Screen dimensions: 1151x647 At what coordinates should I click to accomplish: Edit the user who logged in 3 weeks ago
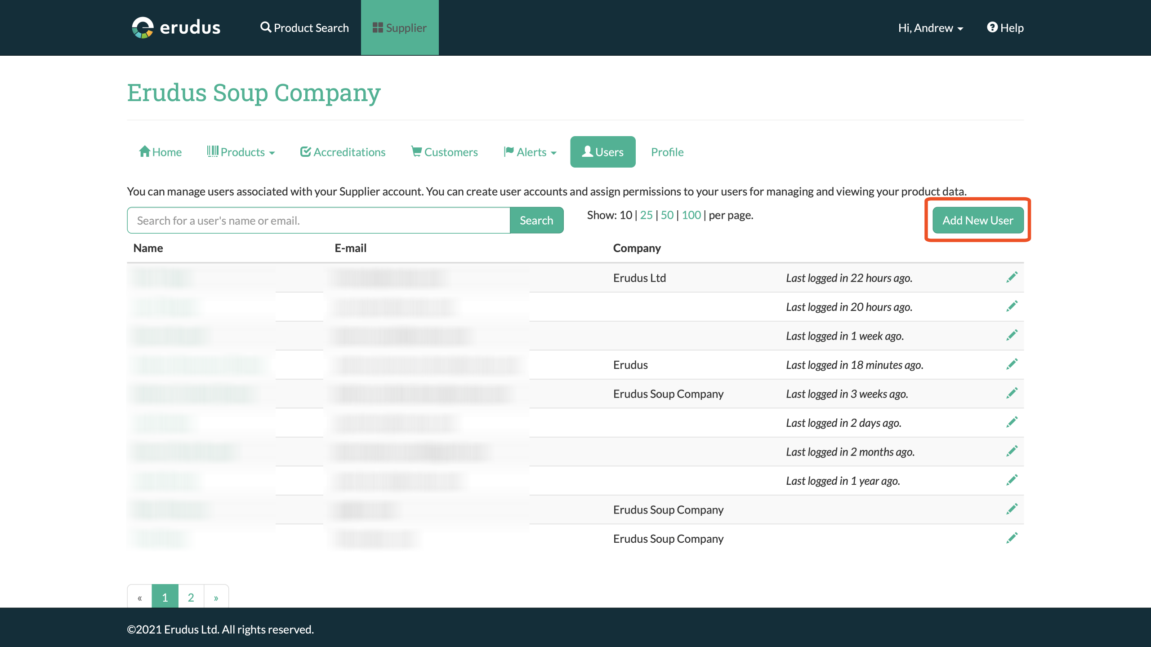tap(1012, 393)
